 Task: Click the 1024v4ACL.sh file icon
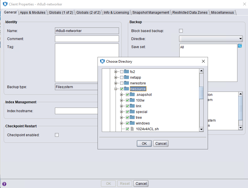click(132, 129)
